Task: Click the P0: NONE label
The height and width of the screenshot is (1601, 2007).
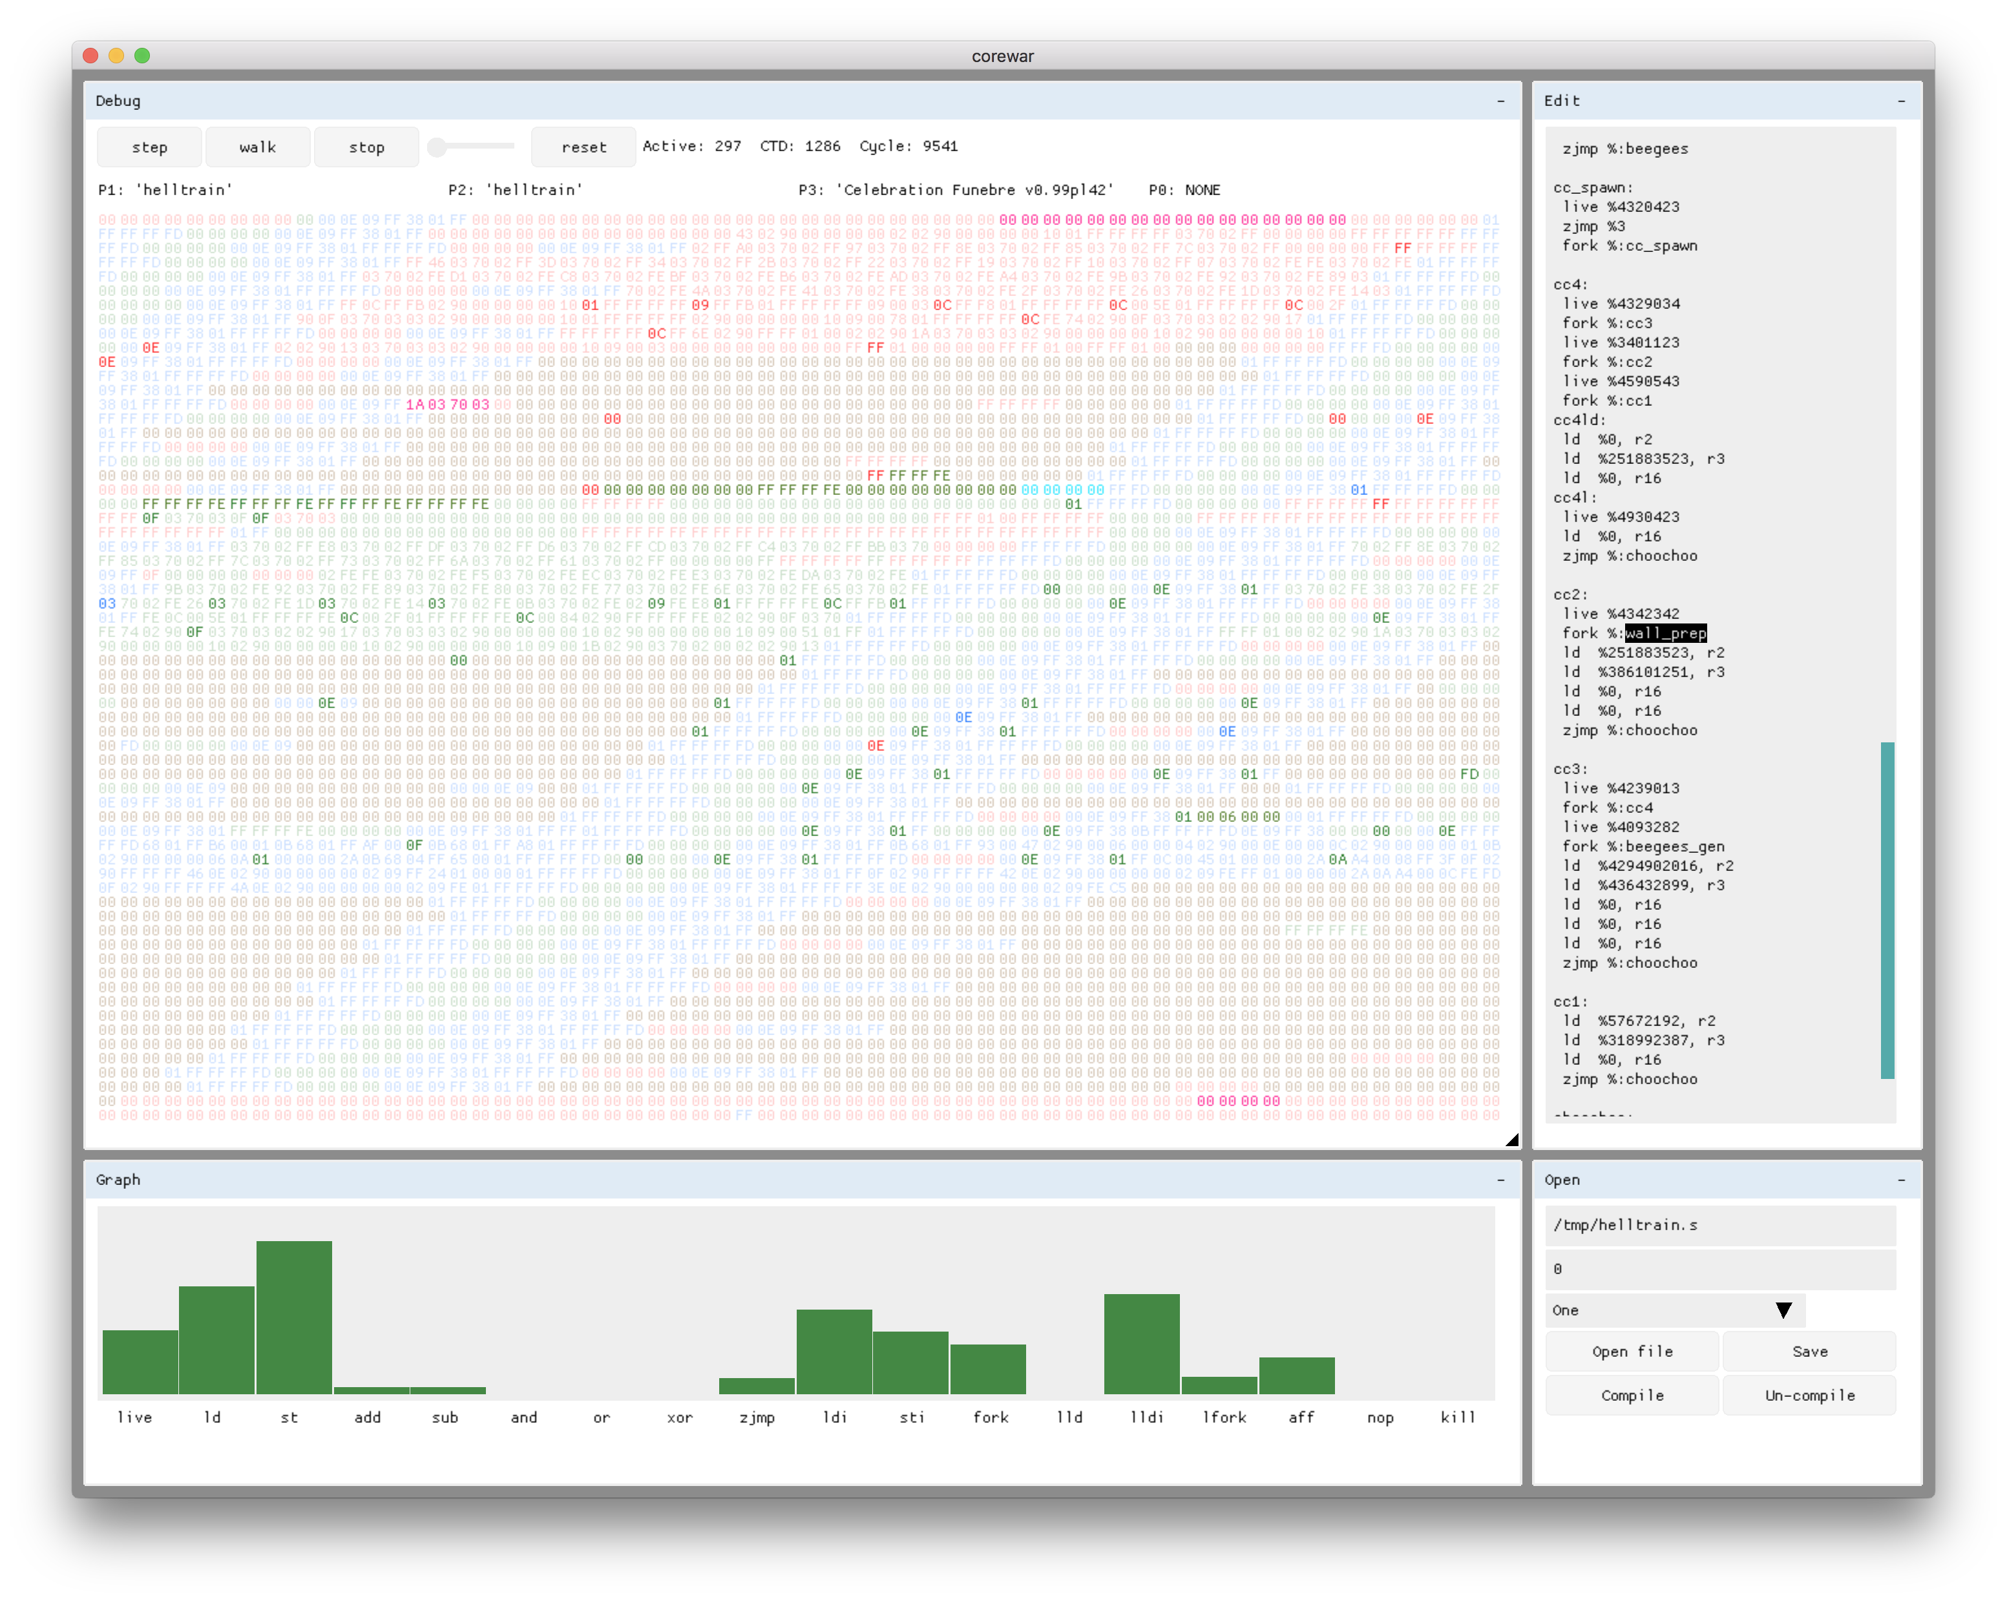Action: [1184, 190]
